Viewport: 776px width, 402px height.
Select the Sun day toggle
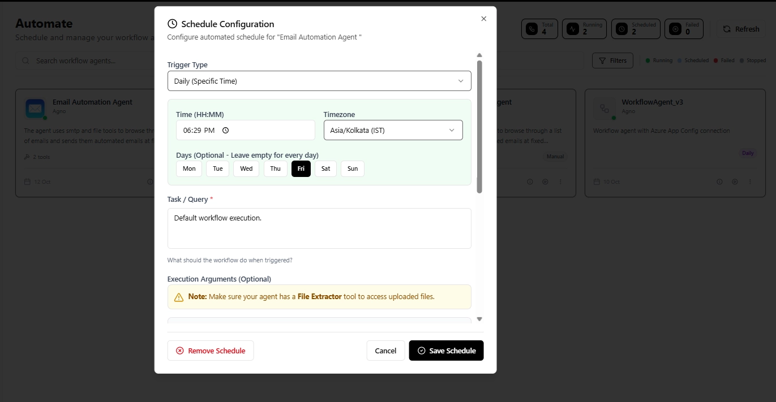(352, 168)
